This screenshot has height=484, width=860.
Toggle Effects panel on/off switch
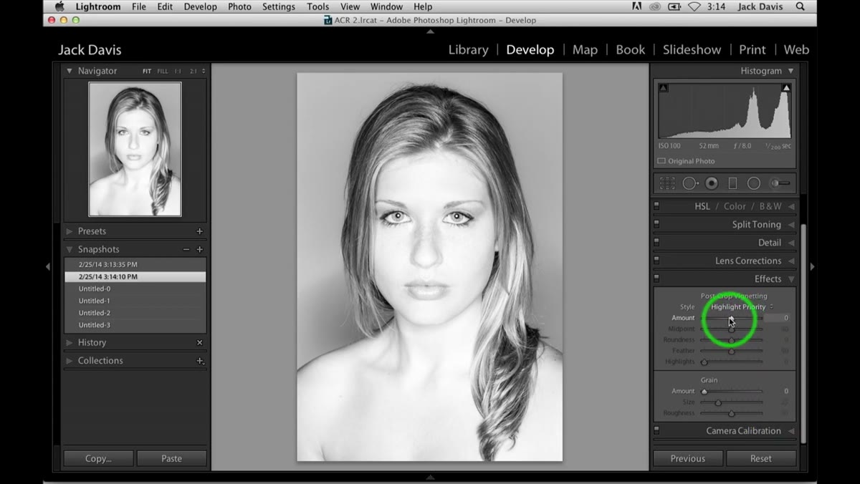656,279
